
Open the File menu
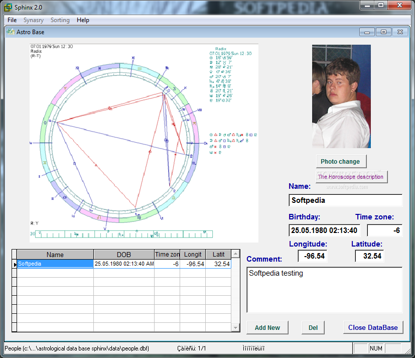[12, 20]
